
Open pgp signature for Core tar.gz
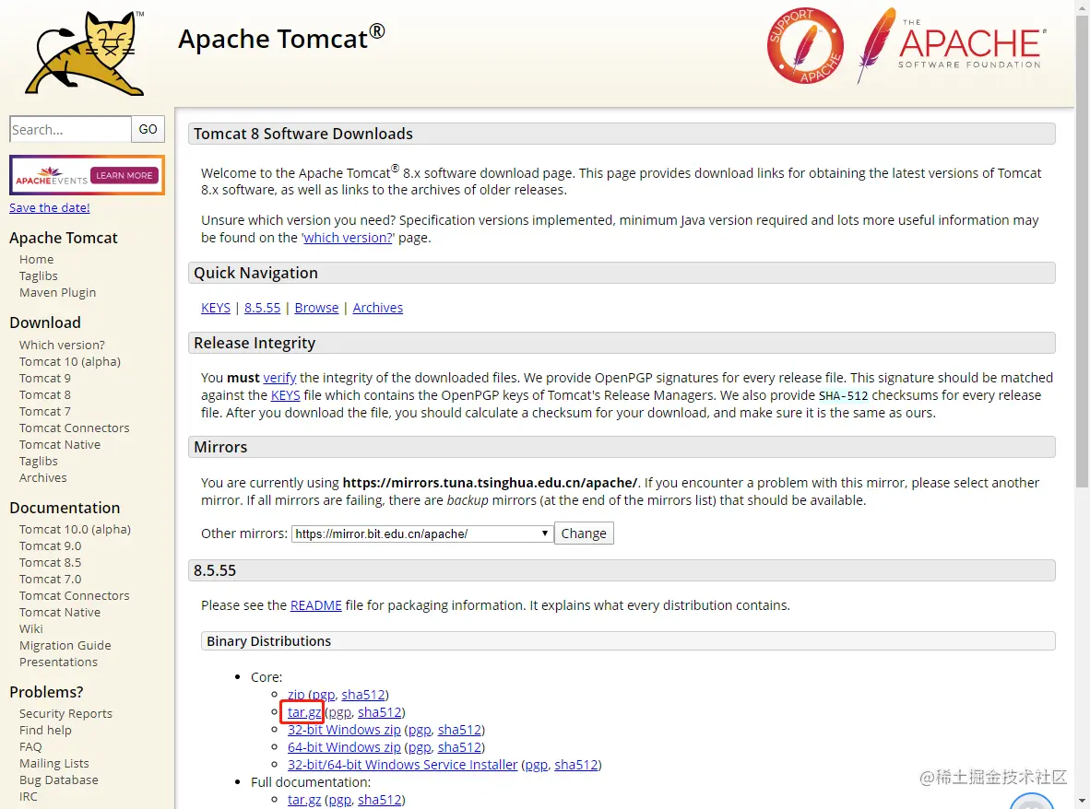[339, 712]
